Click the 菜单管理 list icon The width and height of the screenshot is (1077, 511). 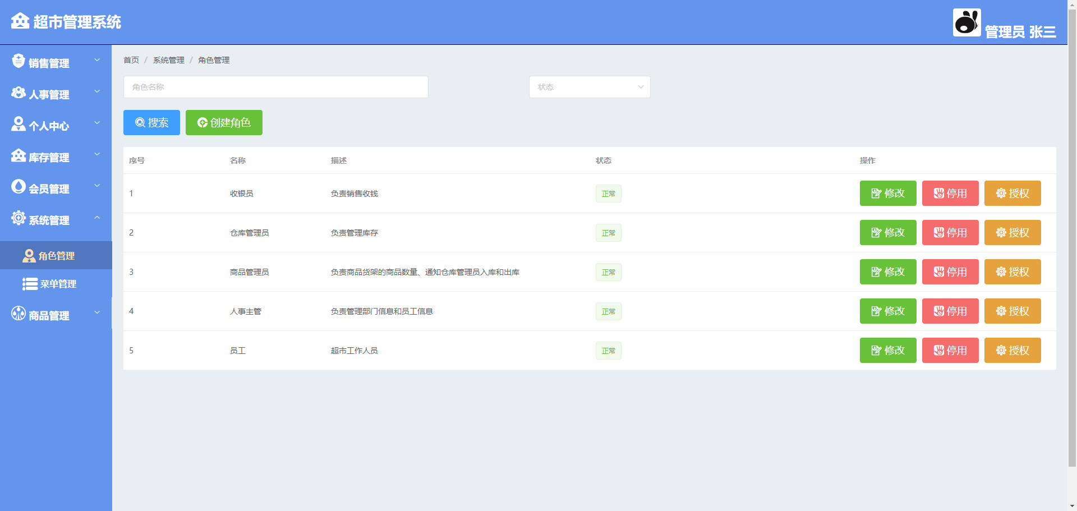click(x=30, y=284)
